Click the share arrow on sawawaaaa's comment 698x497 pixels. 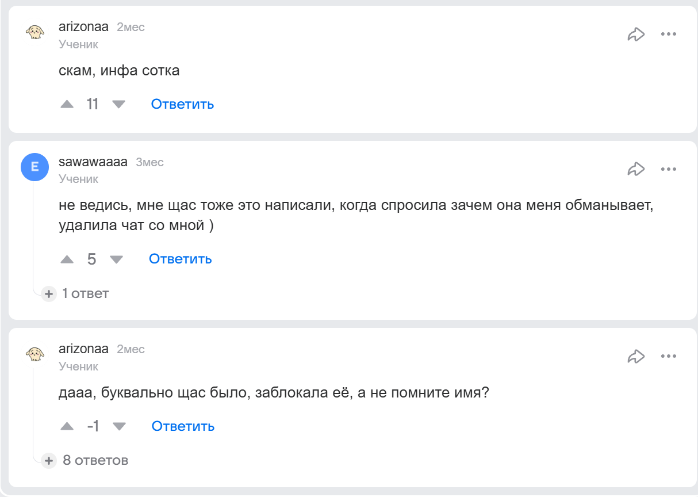635,169
